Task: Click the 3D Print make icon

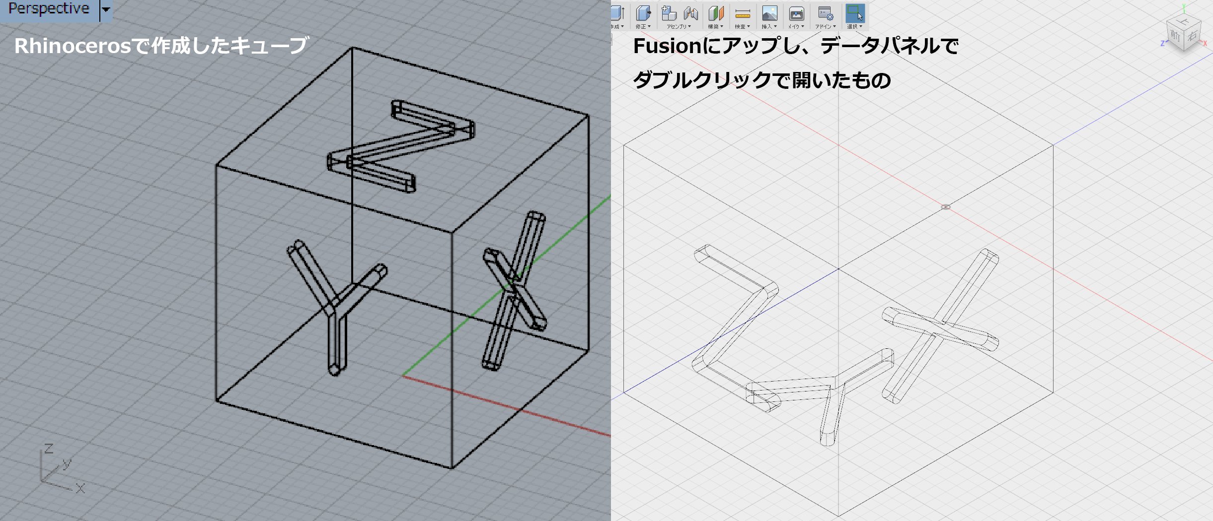Action: 796,13
